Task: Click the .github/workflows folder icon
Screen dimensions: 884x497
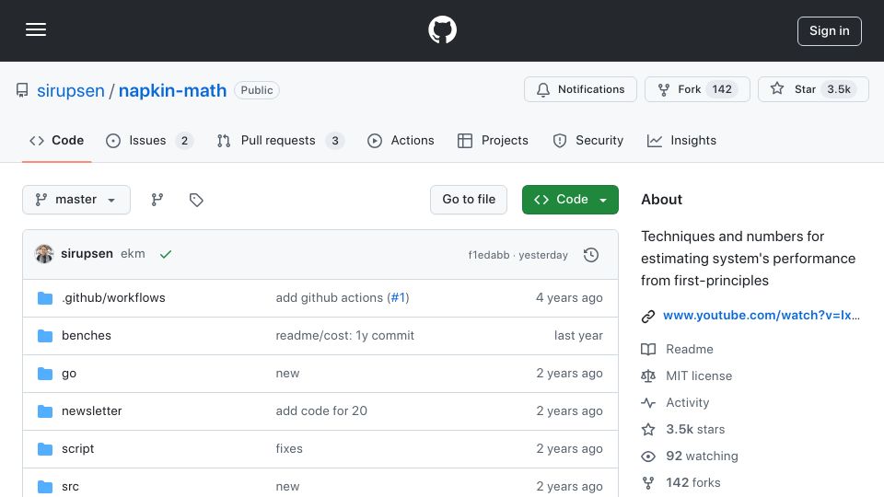Action: tap(45, 298)
